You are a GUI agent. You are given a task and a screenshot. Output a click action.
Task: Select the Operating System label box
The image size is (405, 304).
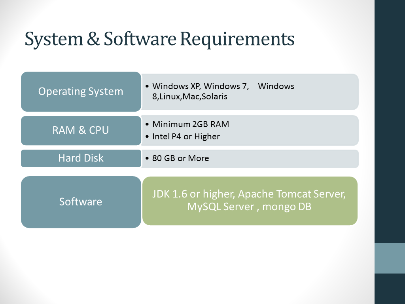coord(81,91)
